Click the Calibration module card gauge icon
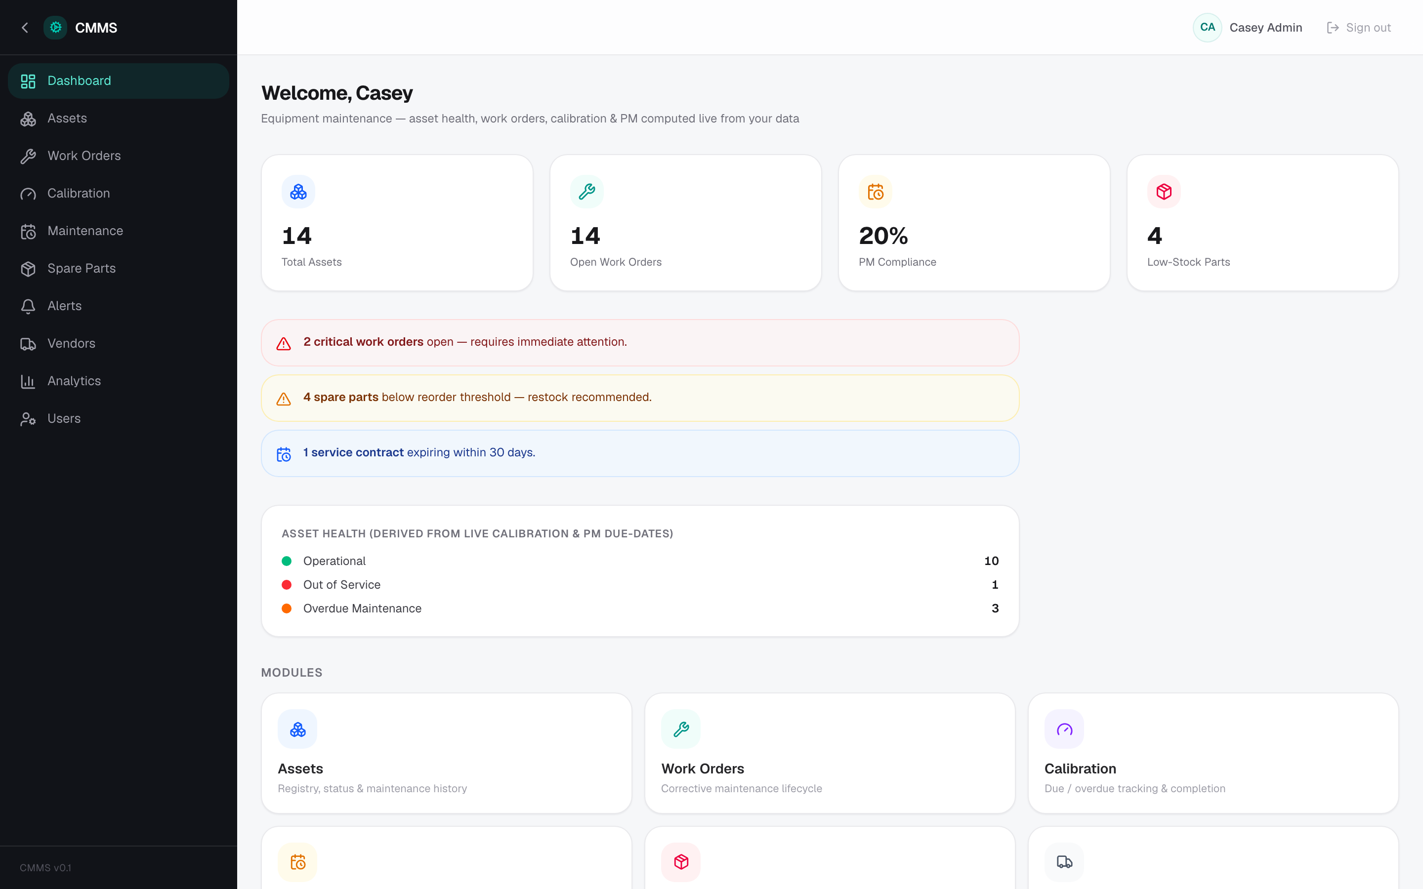The width and height of the screenshot is (1423, 889). point(1064,729)
